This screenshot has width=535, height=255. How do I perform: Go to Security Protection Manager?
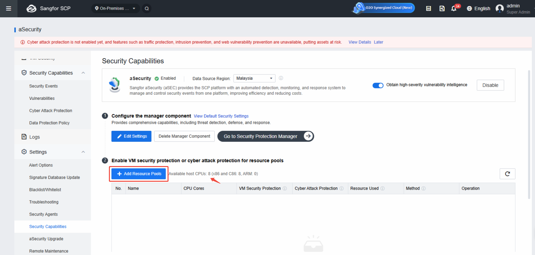coord(266,136)
